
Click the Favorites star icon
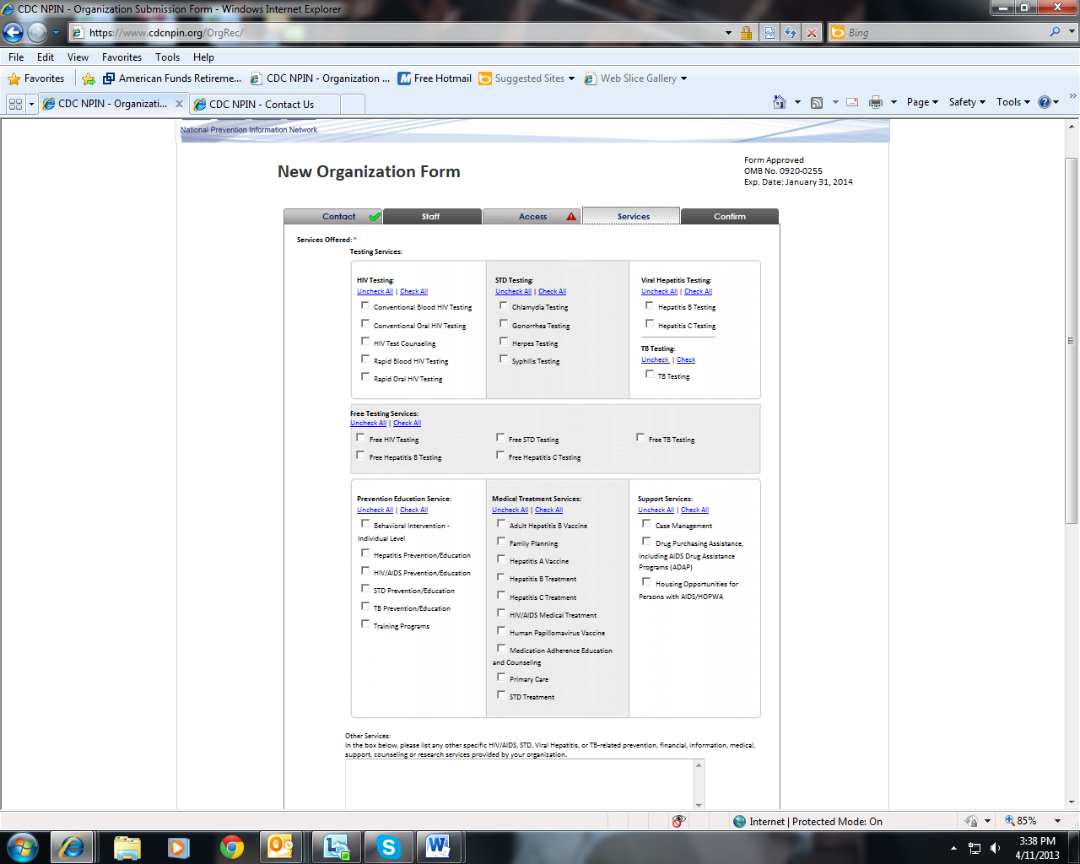pos(13,78)
